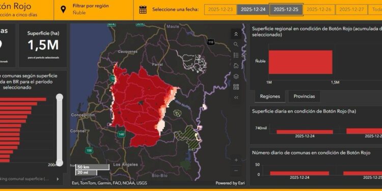Click the longest bar in comunas ranking chart
This screenshot has height=191, width=382.
23,99
